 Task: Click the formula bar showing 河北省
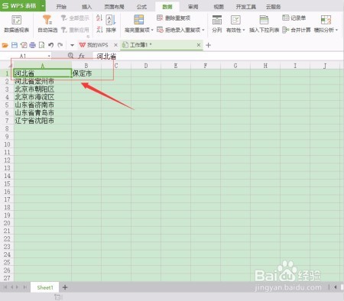tap(218, 56)
